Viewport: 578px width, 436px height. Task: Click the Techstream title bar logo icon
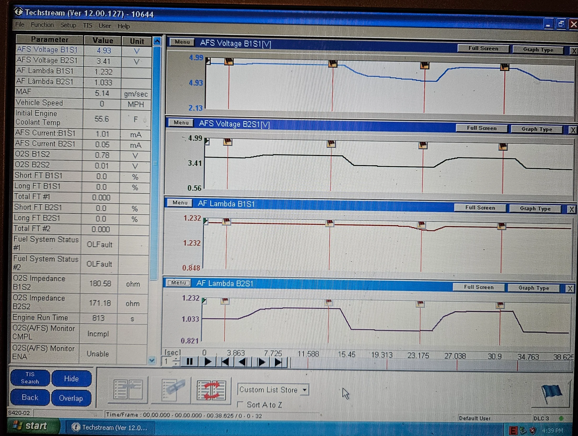(18, 12)
